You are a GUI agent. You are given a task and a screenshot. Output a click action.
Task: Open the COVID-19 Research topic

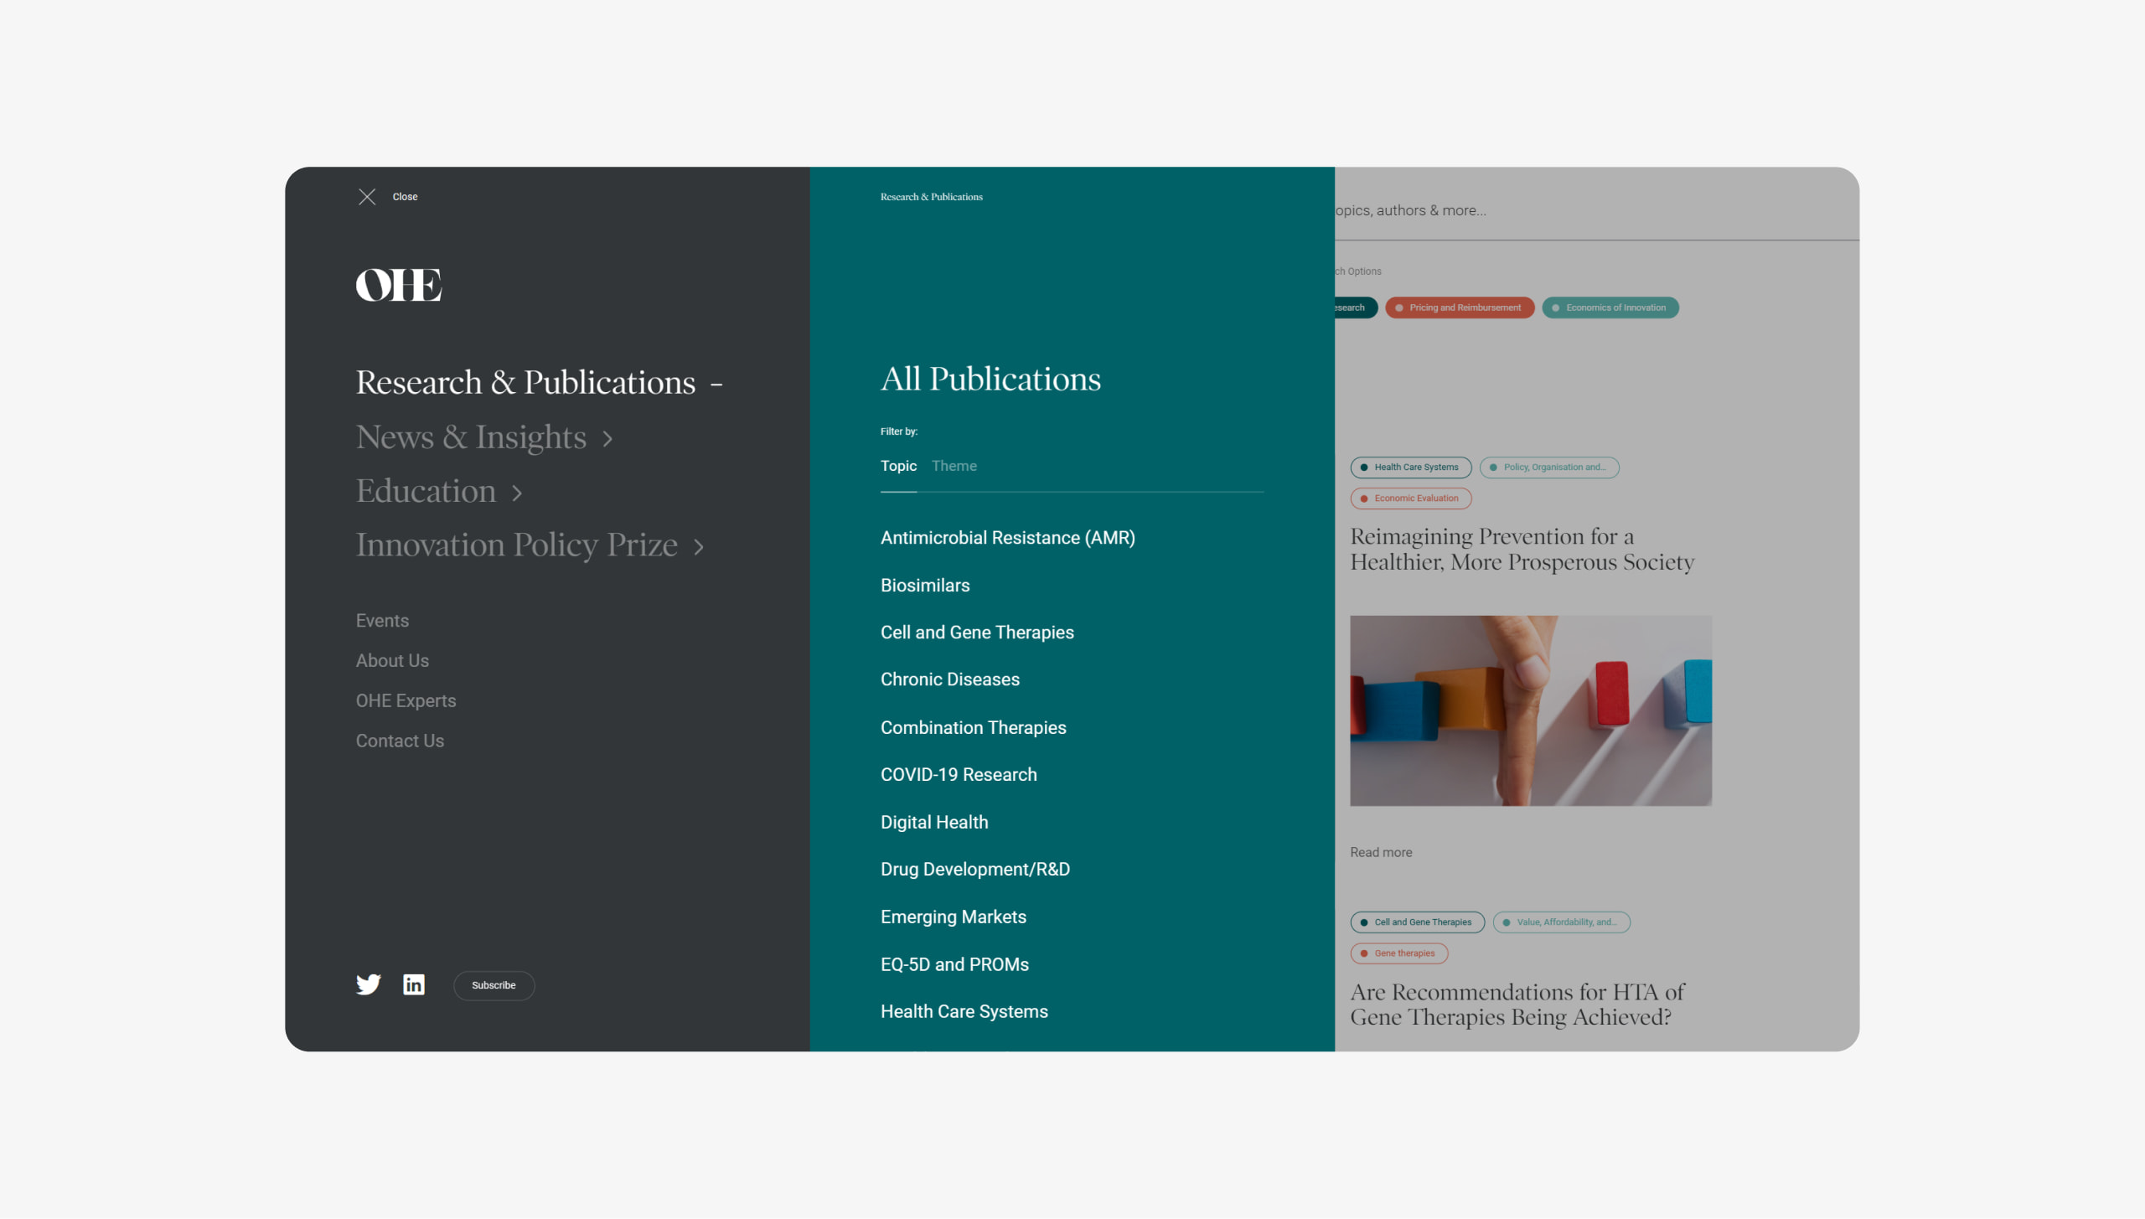tap(959, 775)
